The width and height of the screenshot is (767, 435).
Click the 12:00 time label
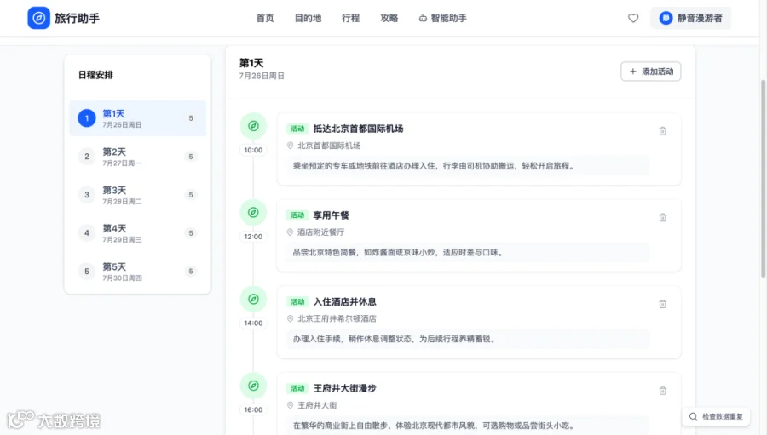pos(253,237)
